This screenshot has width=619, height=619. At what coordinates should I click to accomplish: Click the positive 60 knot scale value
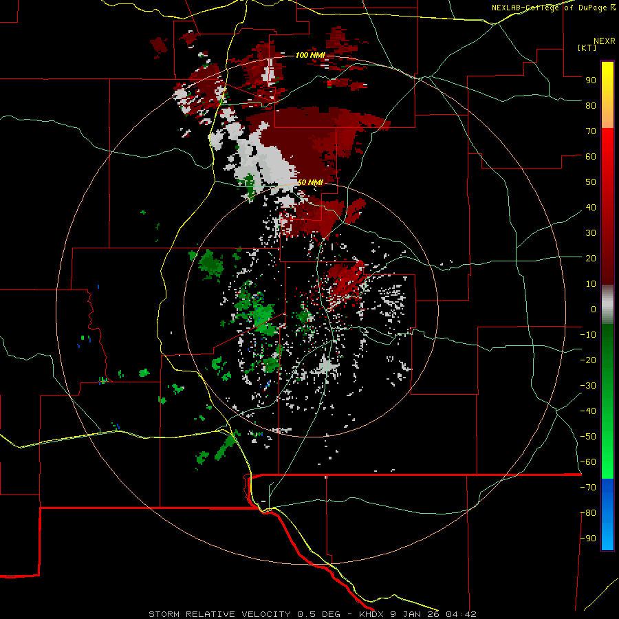[x=591, y=156]
